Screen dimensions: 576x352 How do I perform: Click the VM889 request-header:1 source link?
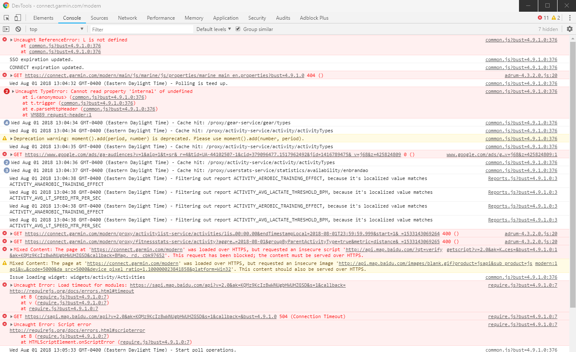61,115
